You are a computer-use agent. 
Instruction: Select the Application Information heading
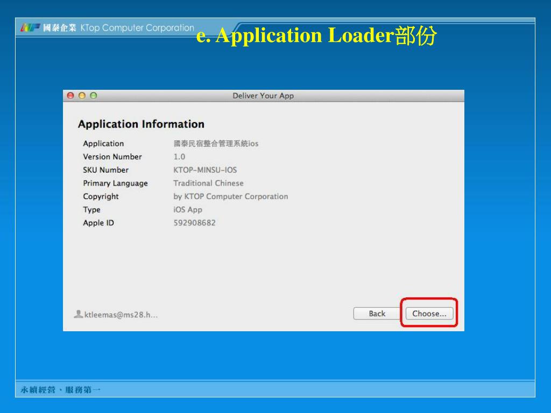click(141, 124)
